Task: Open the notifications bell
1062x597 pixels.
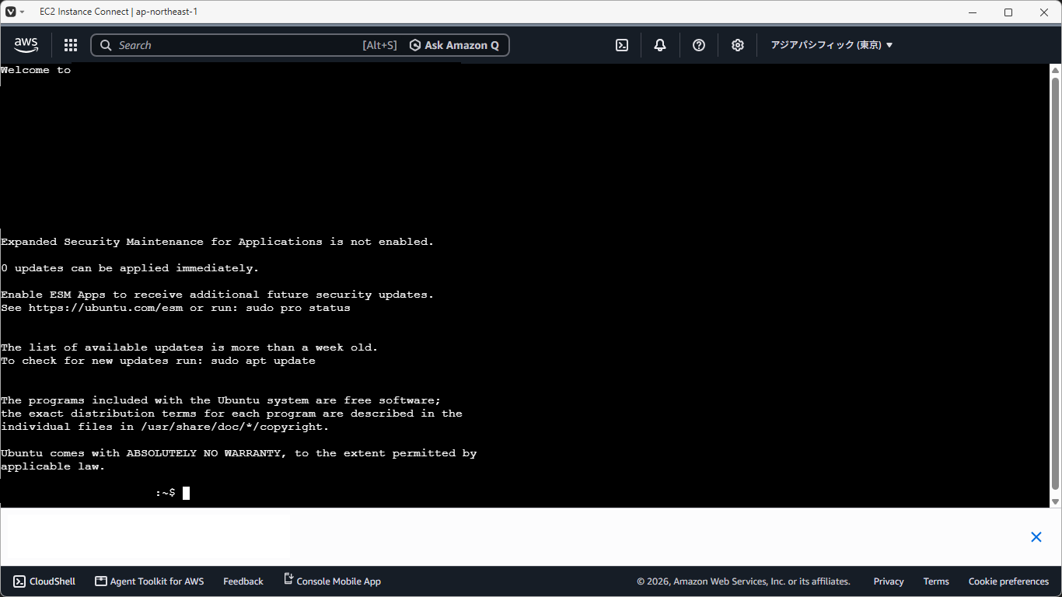Action: coord(660,45)
